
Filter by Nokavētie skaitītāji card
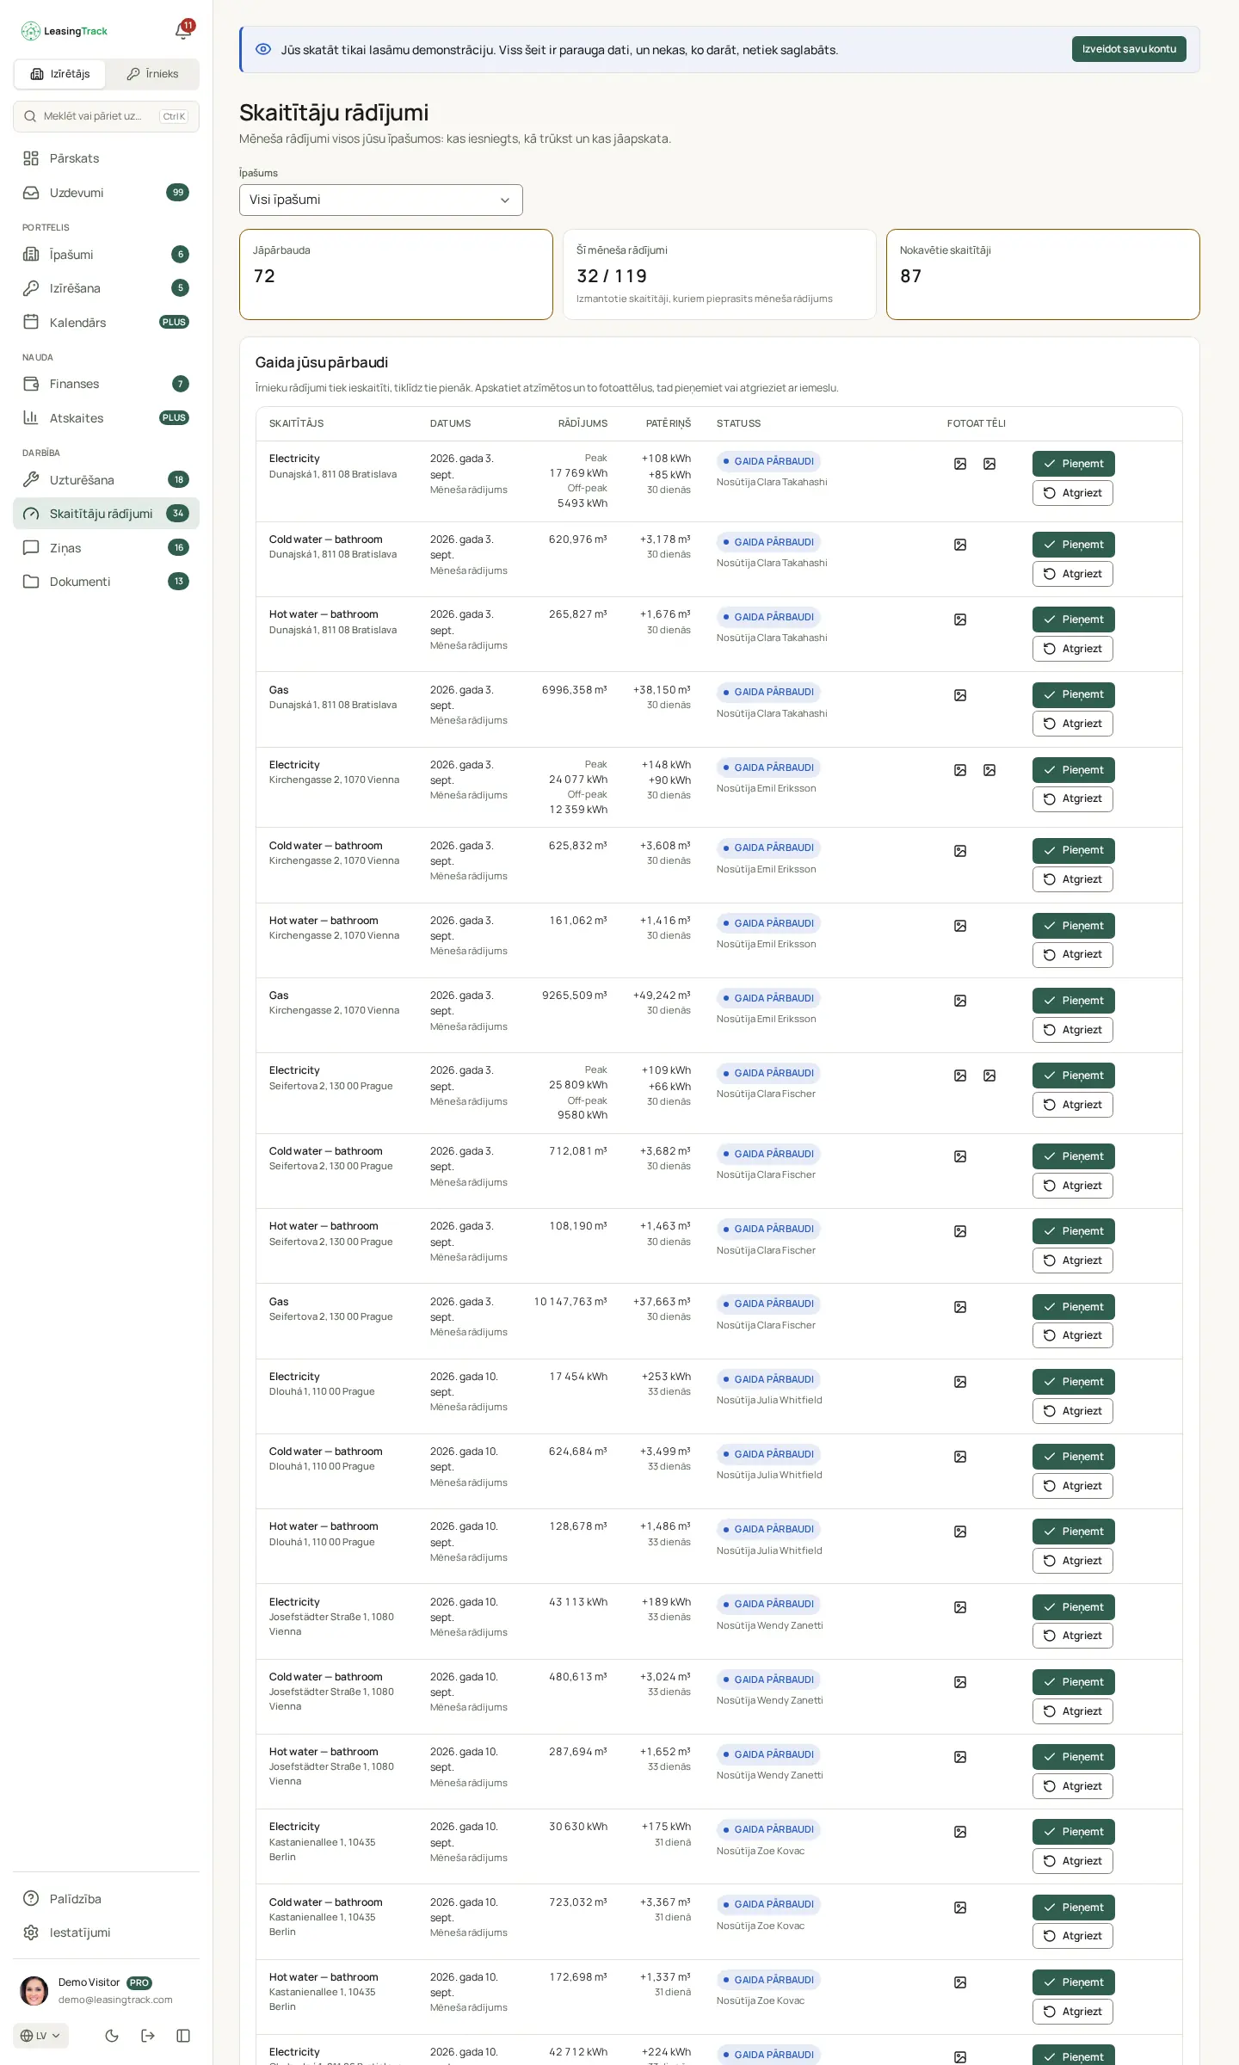point(1043,274)
